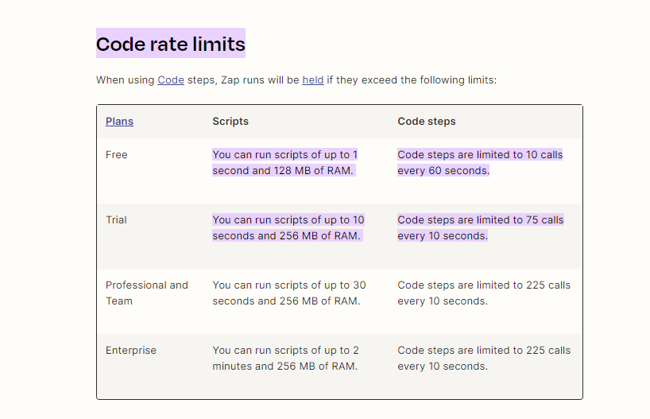Open the Code link in intro sentence

[x=170, y=80]
